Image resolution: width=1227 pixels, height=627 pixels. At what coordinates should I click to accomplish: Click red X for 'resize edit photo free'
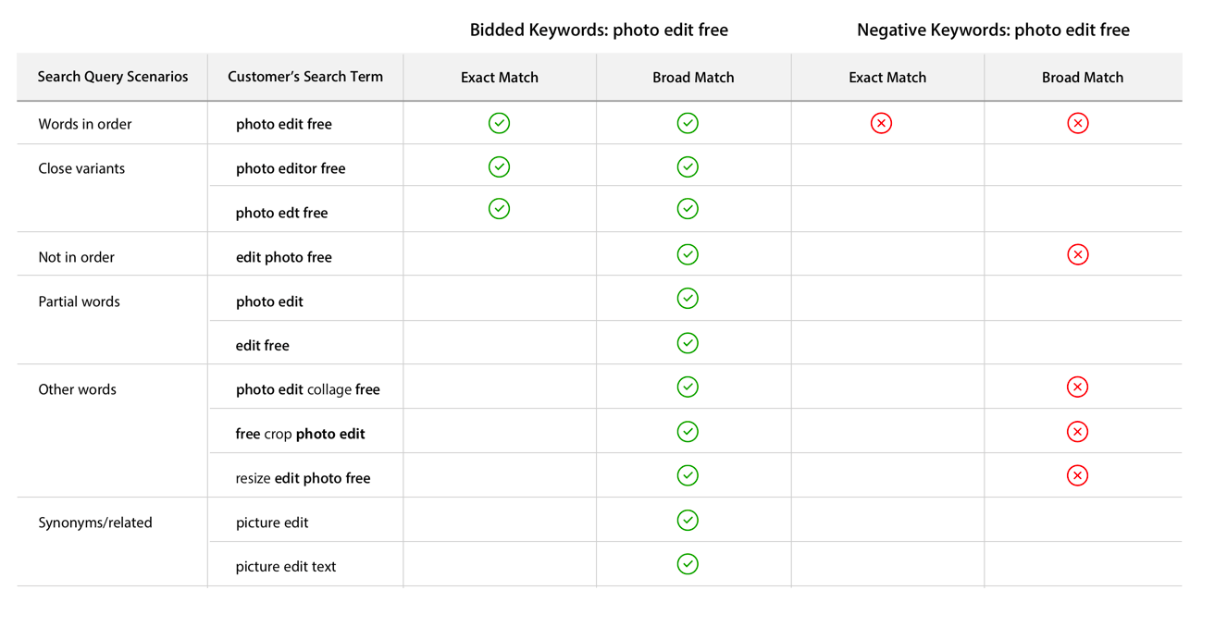[x=1077, y=475]
